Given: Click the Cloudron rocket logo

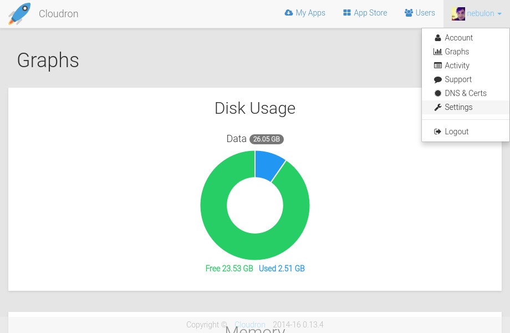Looking at the screenshot, I should 19,14.
